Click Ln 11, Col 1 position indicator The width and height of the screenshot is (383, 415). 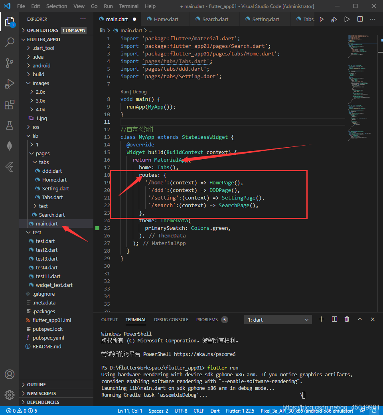130,411
